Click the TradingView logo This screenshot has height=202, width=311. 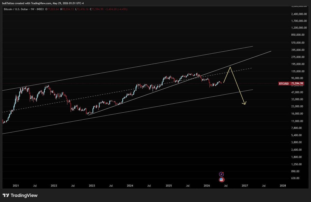coord(20,196)
